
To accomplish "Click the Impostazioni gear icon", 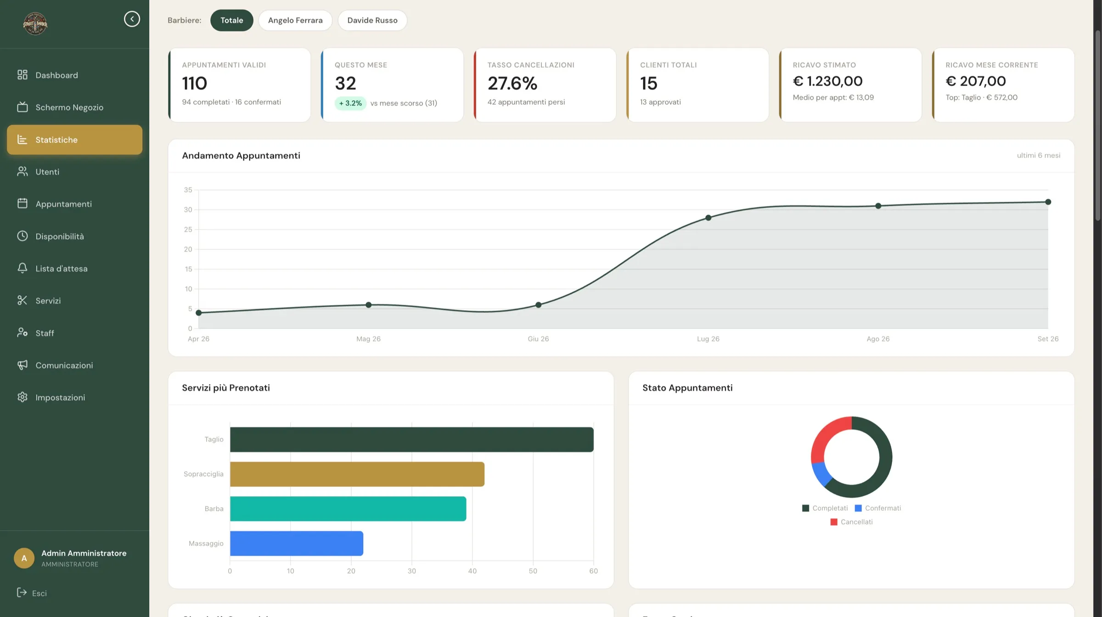I will click(x=22, y=397).
